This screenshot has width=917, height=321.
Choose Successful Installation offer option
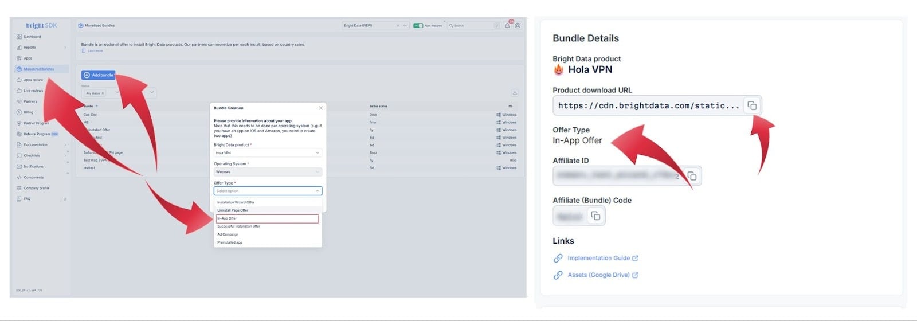click(x=268, y=226)
